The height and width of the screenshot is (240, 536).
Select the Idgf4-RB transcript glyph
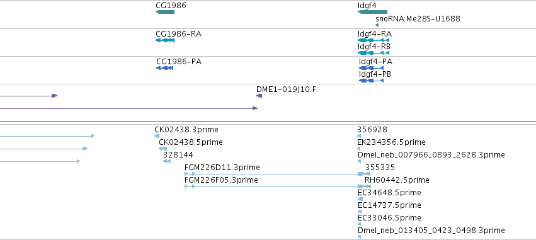[x=373, y=53]
